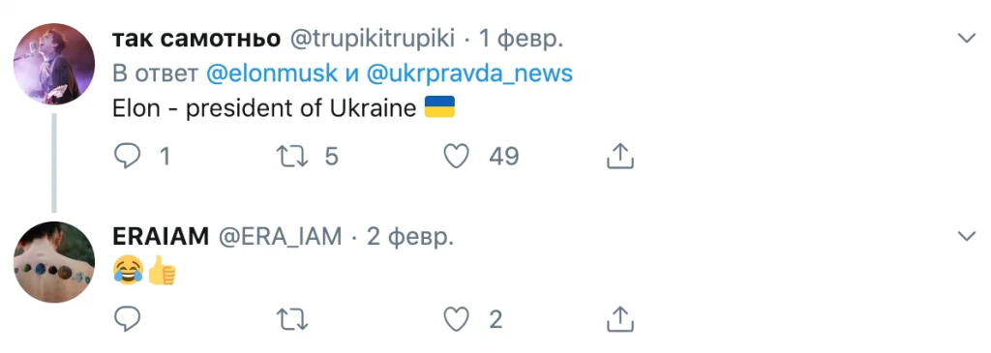991x353 pixels.
Task: Open the @trupikitrupiki handle
Action: tap(373, 39)
